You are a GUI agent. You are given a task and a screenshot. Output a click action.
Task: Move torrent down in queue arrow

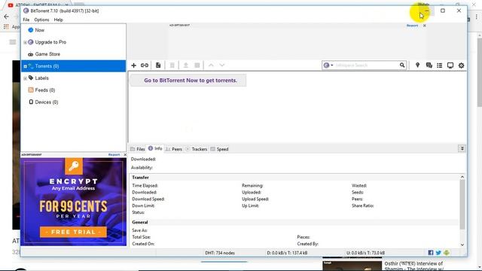point(222,65)
